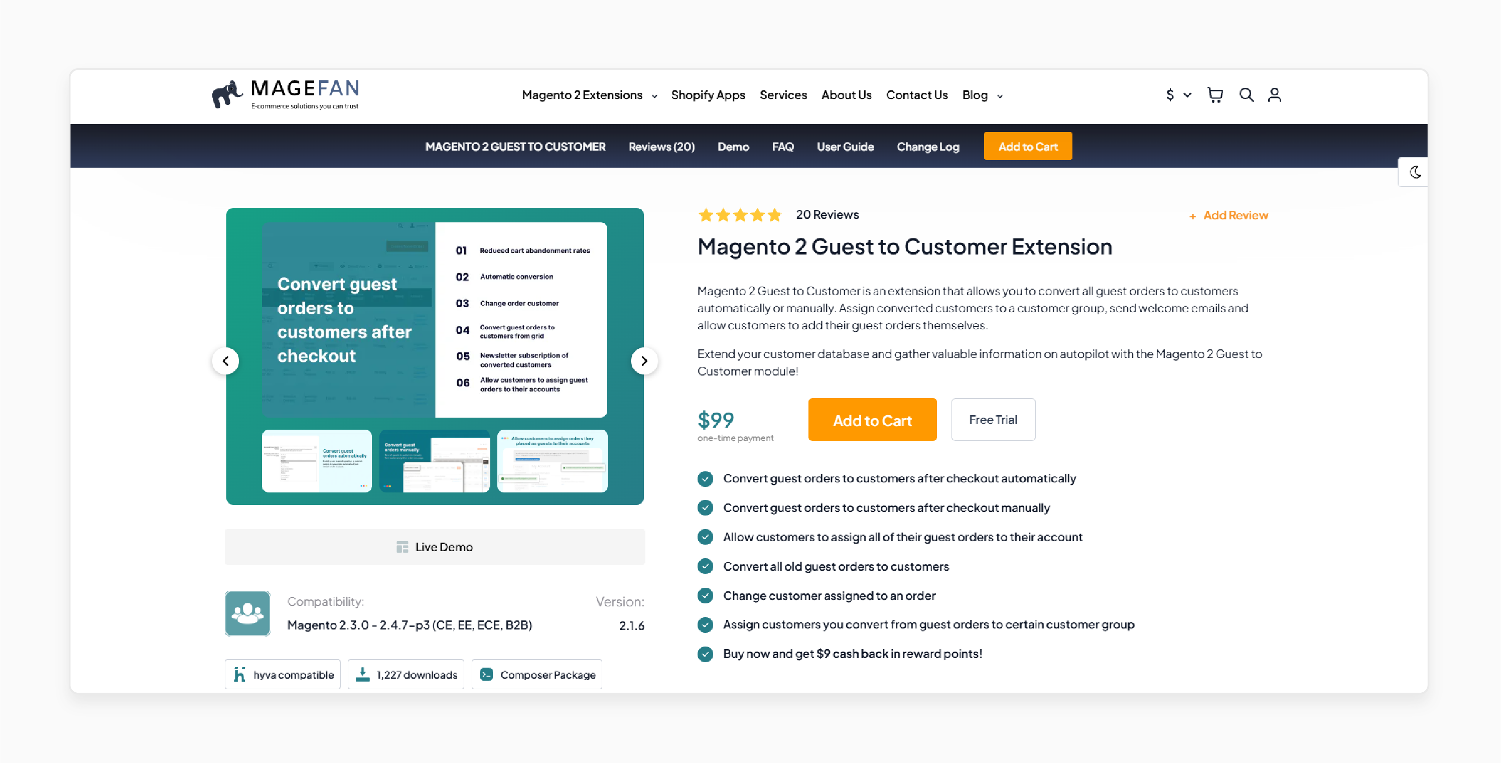Click 1,227 downloads badge
The width and height of the screenshot is (1501, 763).
tap(406, 674)
